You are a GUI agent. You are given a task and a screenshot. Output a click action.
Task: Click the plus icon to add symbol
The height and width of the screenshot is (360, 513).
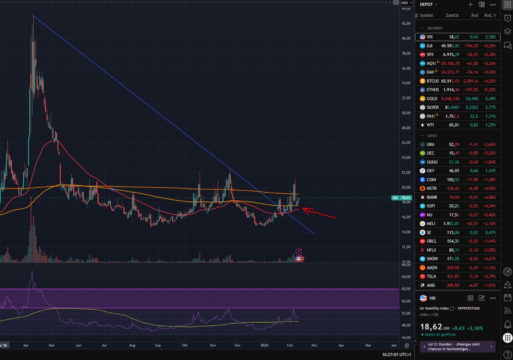coord(471,4)
